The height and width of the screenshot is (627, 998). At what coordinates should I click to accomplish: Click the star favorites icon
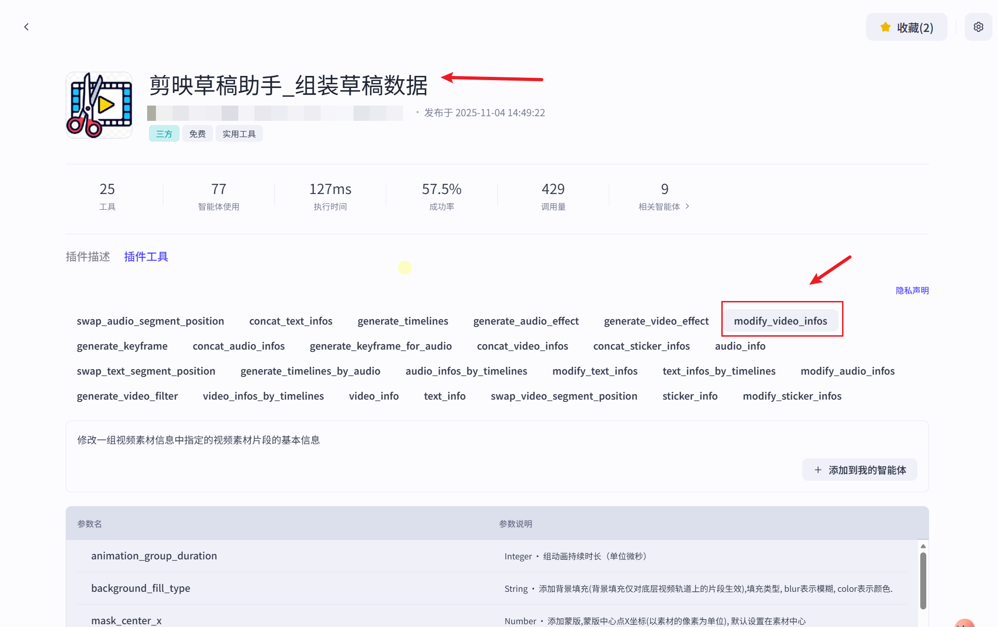885,27
